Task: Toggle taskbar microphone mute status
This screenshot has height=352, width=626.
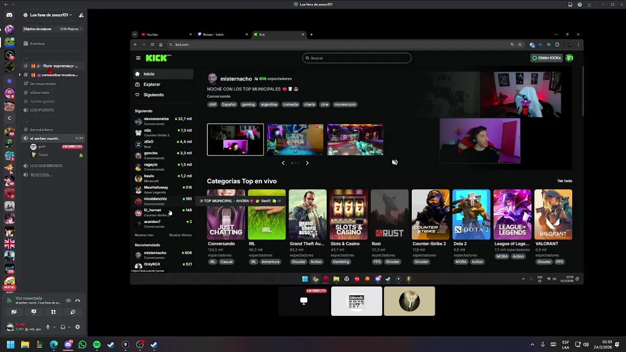Action: (542, 345)
